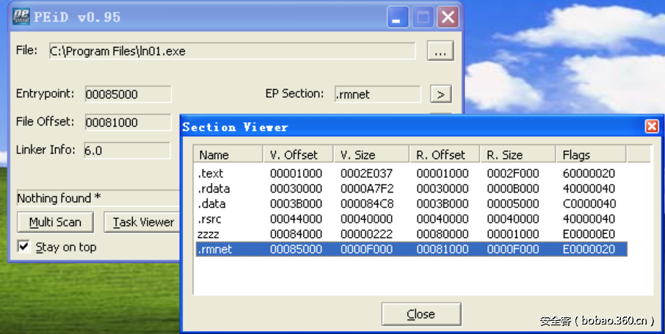Click the File Offset field 00081000
The image size is (665, 334).
point(128,122)
